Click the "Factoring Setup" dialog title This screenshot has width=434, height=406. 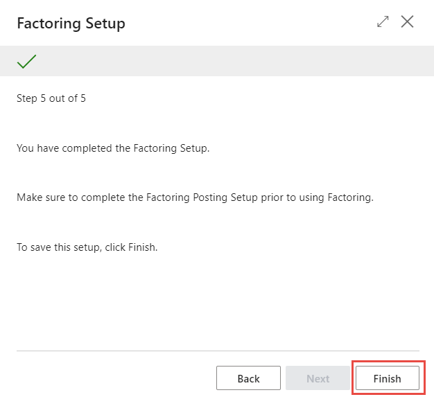(71, 24)
